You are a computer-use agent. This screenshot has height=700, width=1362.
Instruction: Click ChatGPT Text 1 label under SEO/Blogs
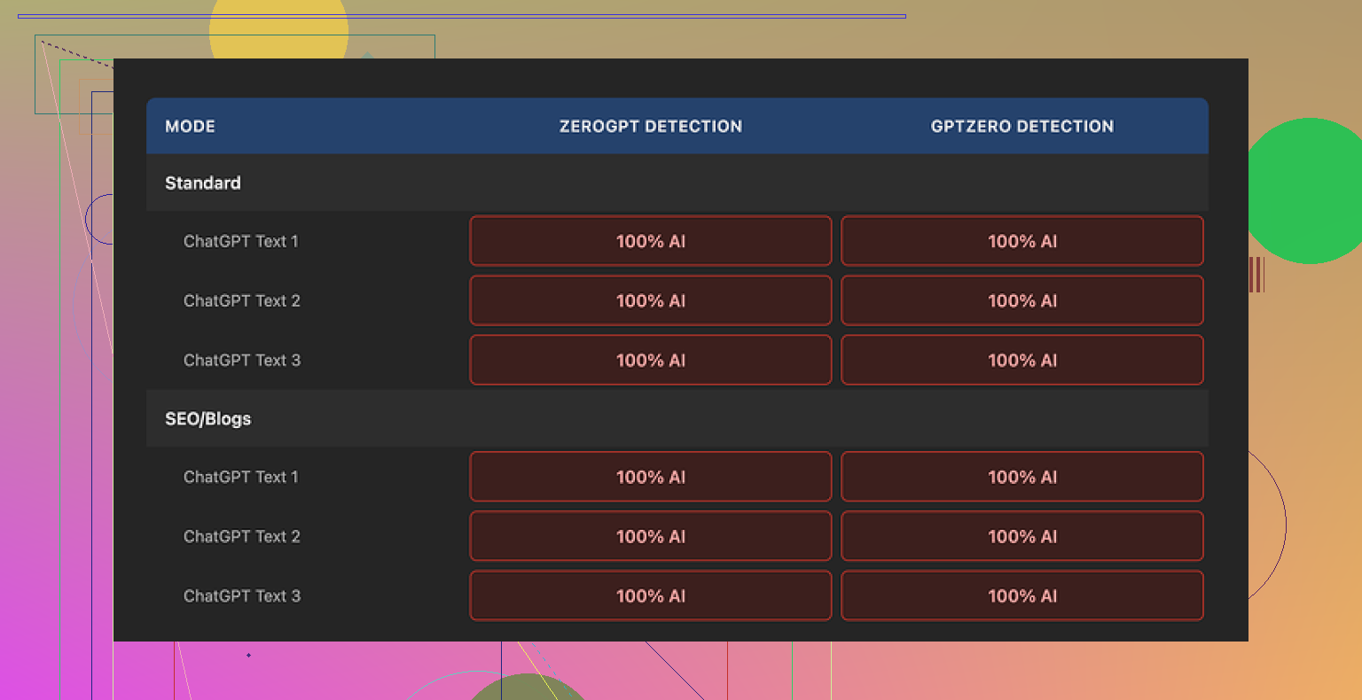[241, 477]
